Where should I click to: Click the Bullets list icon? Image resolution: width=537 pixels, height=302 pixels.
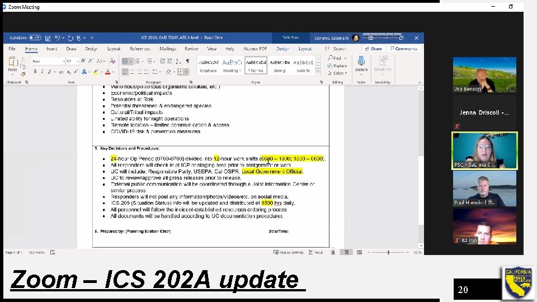coord(125,62)
